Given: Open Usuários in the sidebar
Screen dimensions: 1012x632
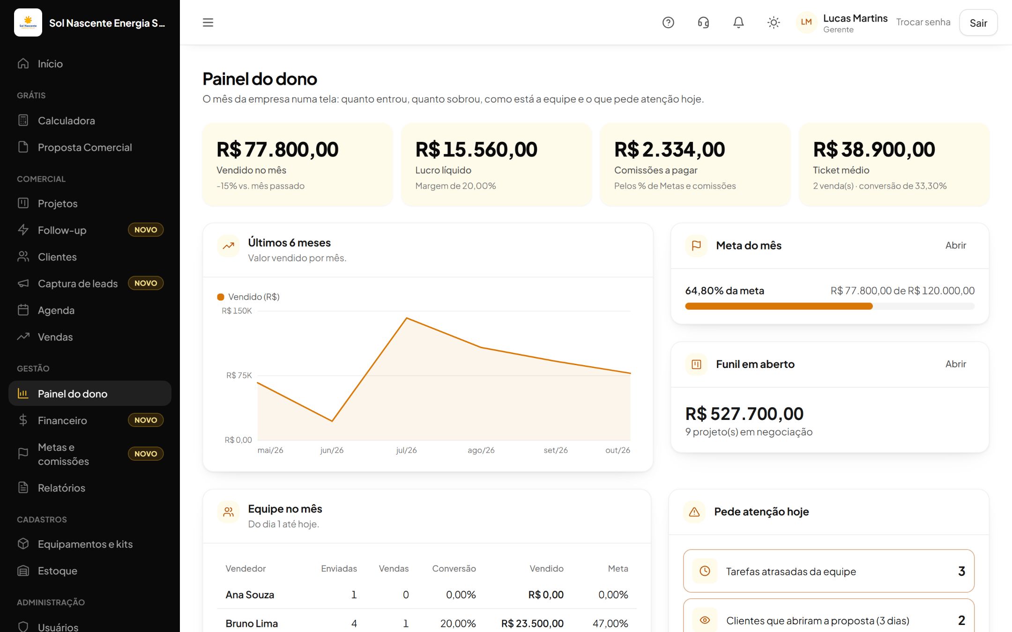Looking at the screenshot, I should 90,627.
